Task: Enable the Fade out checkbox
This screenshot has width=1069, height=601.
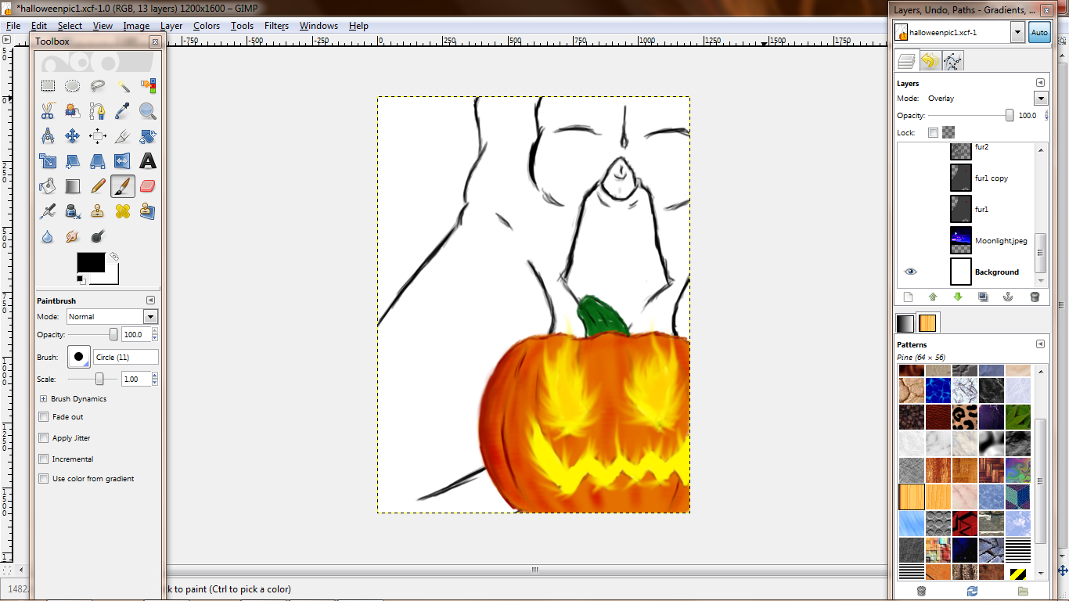Action: pyautogui.click(x=44, y=417)
